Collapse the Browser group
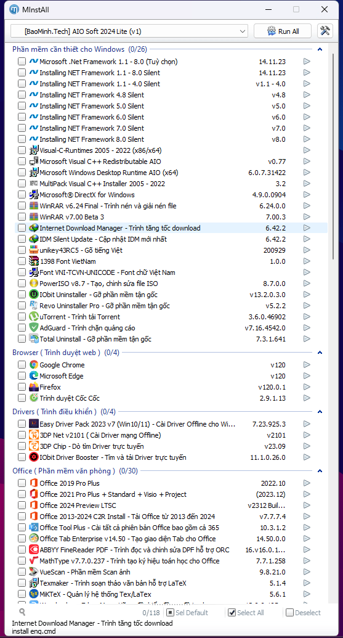This screenshot has height=638, width=343. [x=320, y=353]
